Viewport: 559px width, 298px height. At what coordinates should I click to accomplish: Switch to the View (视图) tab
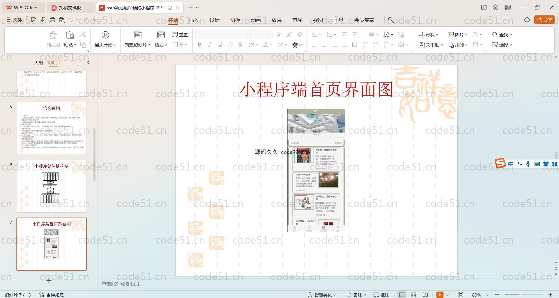pyautogui.click(x=318, y=20)
